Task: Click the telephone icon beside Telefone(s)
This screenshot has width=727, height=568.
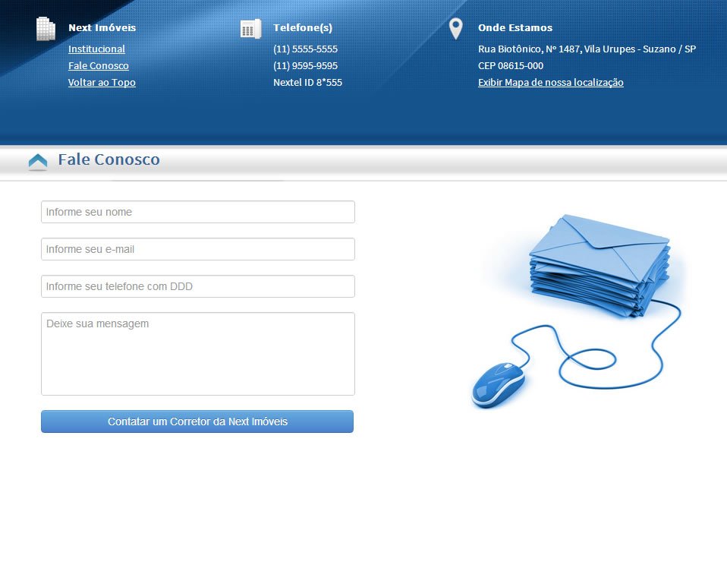Action: [x=251, y=29]
